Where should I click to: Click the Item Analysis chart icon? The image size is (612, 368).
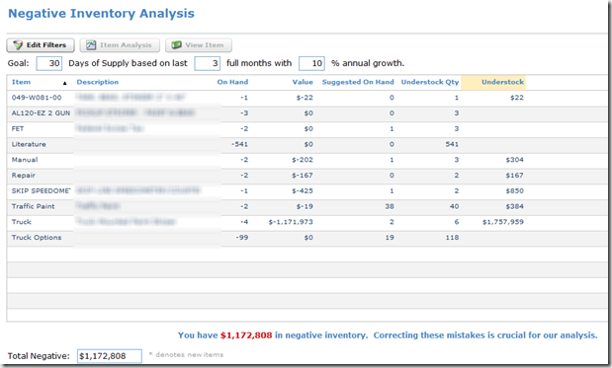(x=91, y=45)
